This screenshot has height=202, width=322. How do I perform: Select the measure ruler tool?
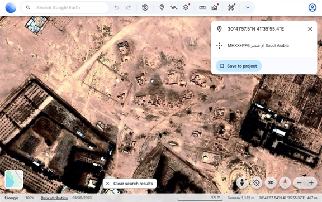202,8
